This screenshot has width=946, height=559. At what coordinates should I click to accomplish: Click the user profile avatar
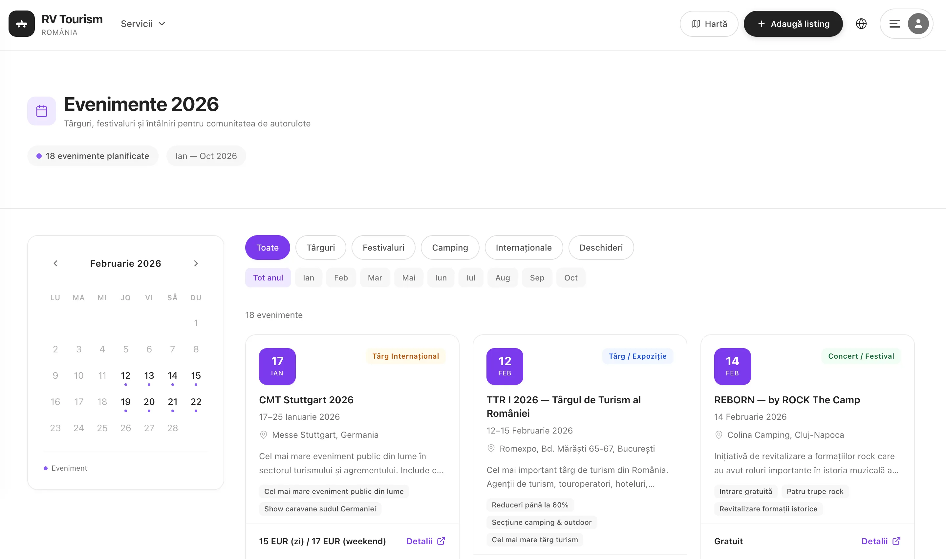[918, 24]
